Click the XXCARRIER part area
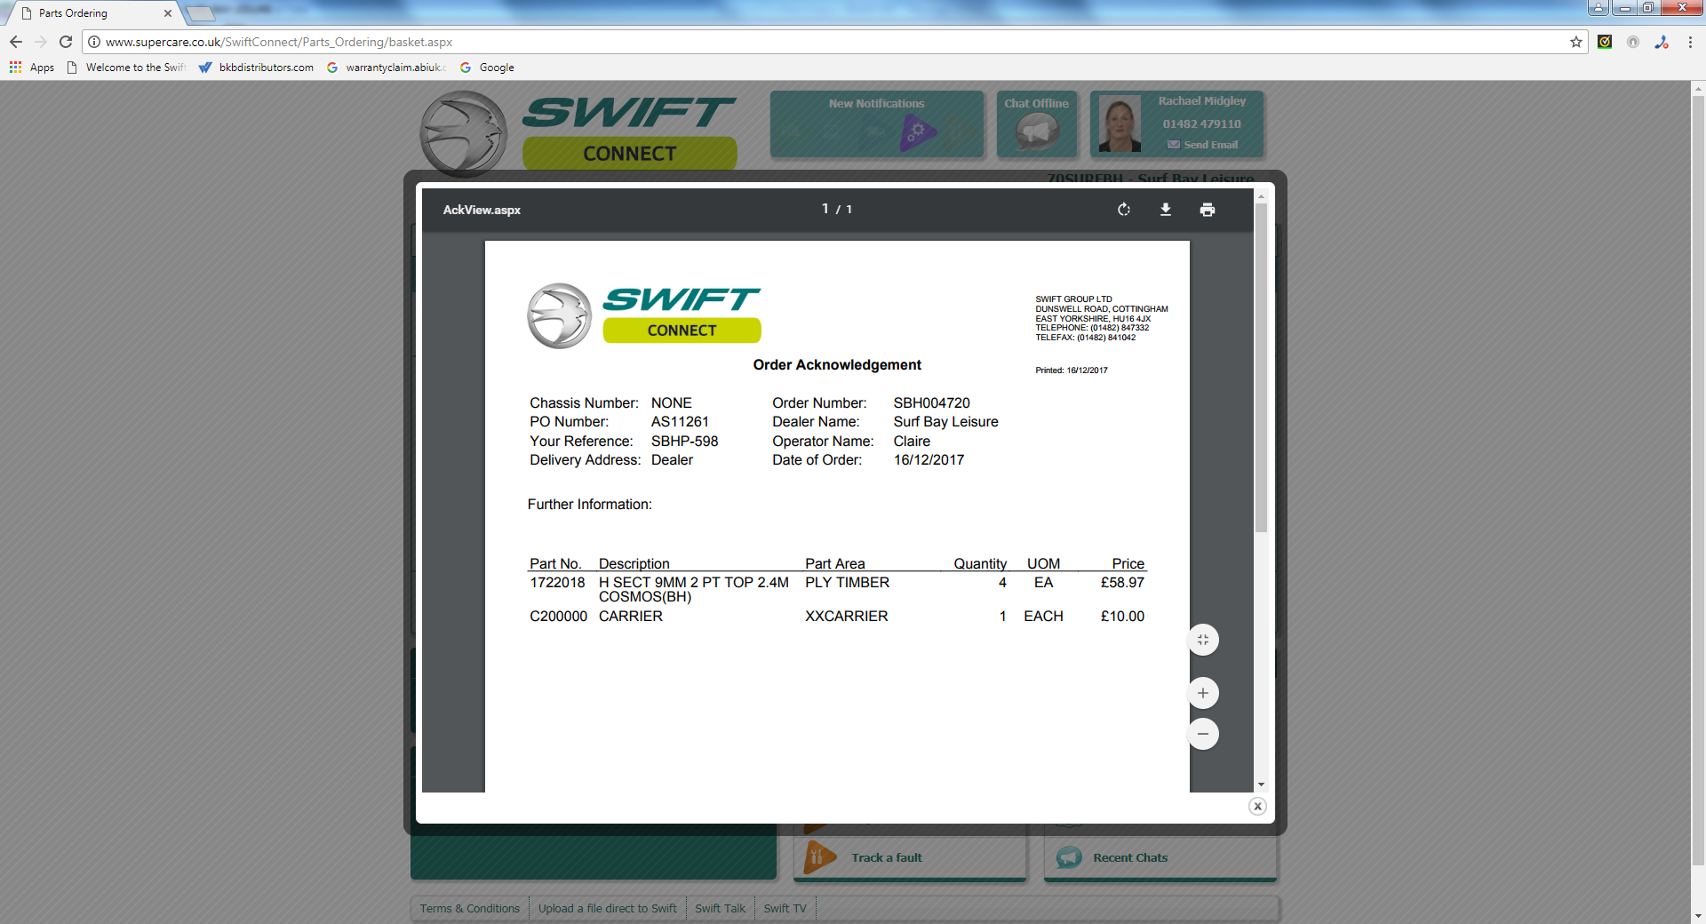 tap(847, 617)
